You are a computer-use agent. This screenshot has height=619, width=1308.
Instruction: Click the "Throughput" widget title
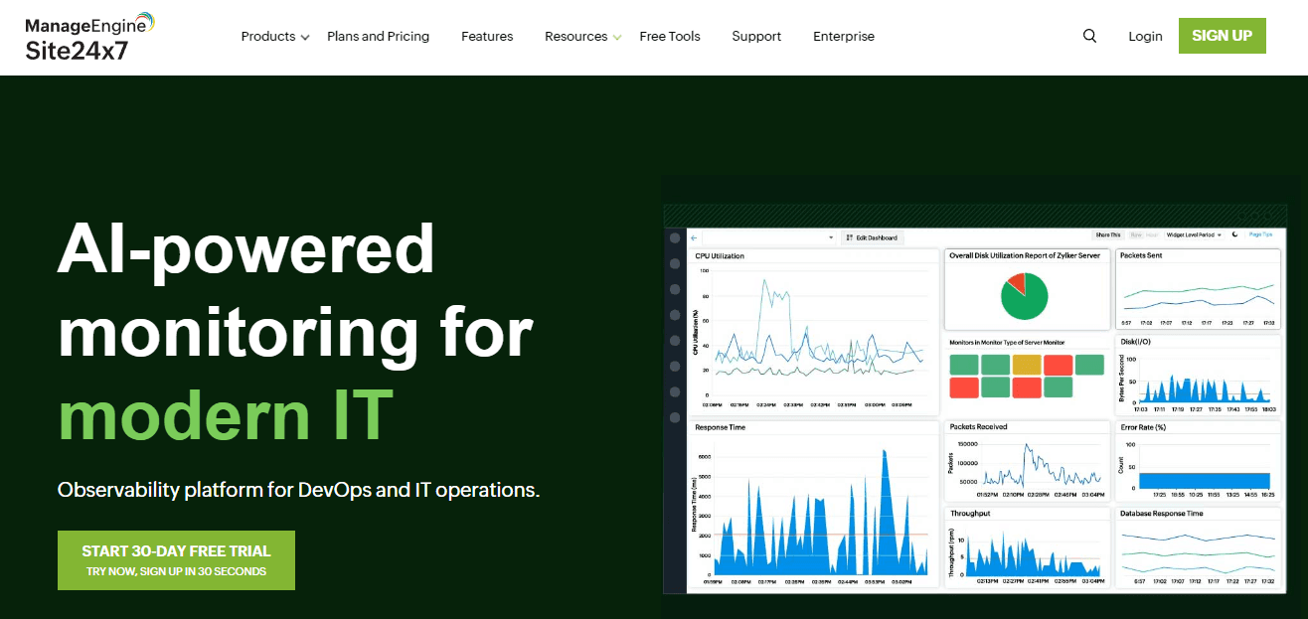pyautogui.click(x=970, y=514)
